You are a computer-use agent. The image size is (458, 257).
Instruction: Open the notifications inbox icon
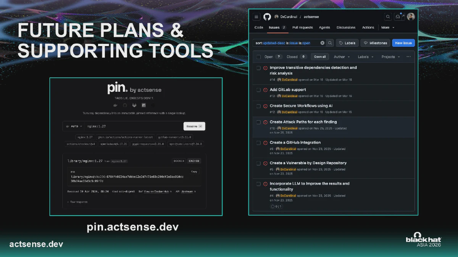click(x=398, y=17)
